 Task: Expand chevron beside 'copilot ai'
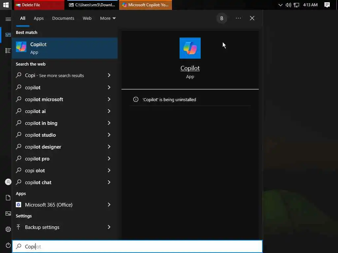click(x=109, y=111)
